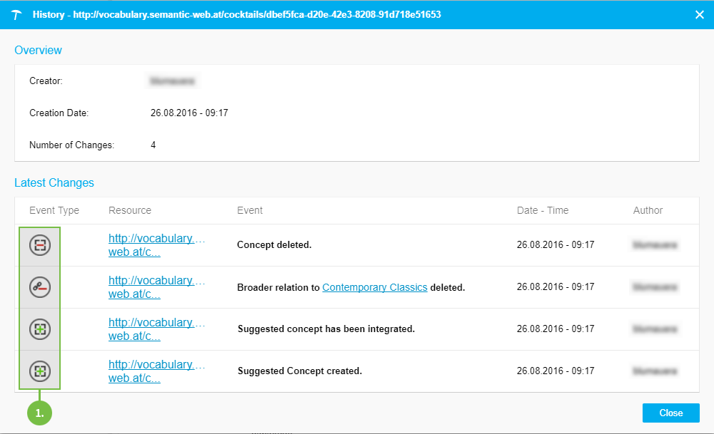714x434 pixels.
Task: Click the Event column header
Action: pyautogui.click(x=250, y=210)
